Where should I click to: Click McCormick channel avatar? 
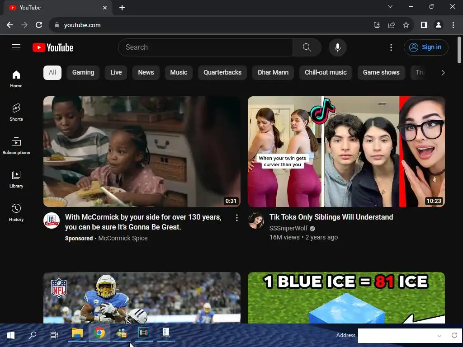[x=52, y=220]
